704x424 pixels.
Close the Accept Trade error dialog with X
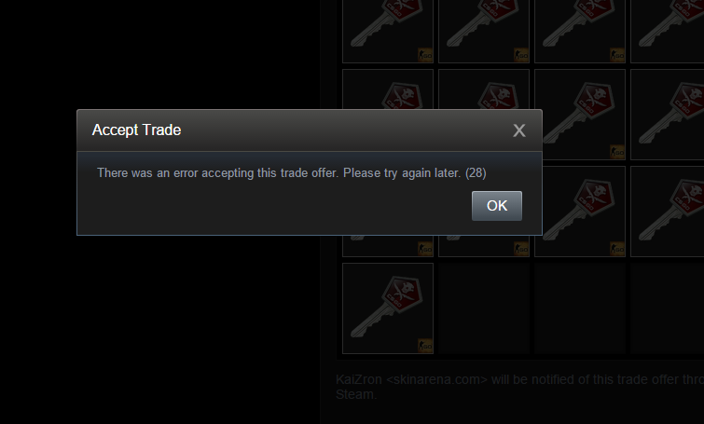[x=519, y=130]
